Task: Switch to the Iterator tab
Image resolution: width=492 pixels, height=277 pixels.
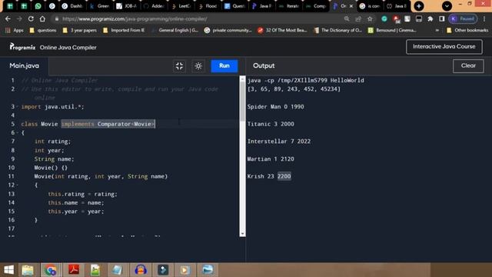Action: pyautogui.click(x=289, y=6)
